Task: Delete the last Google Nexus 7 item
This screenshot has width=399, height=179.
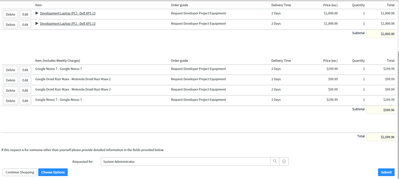Action: [11, 101]
